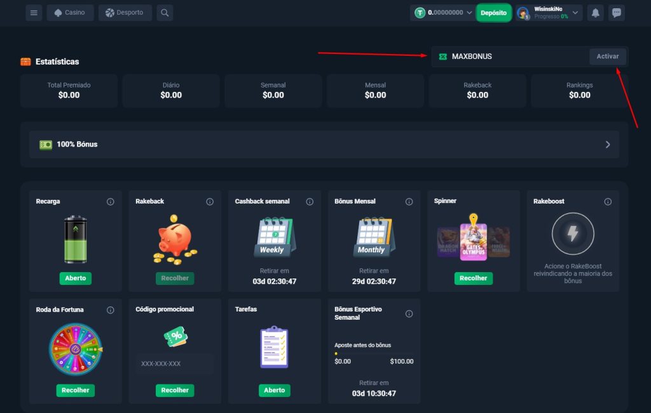The width and height of the screenshot is (651, 413).
Task: Click the Estatísticas chest icon
Action: 25,62
